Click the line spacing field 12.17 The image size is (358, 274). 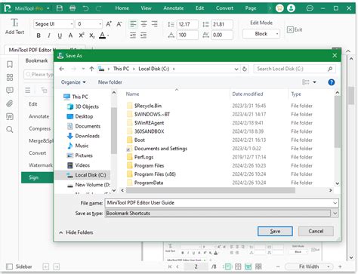[x=187, y=24]
